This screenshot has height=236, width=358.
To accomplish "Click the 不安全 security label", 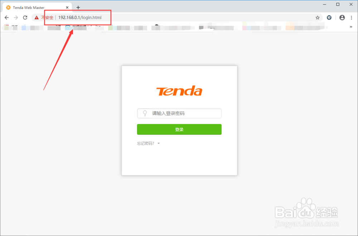I will click(47, 17).
